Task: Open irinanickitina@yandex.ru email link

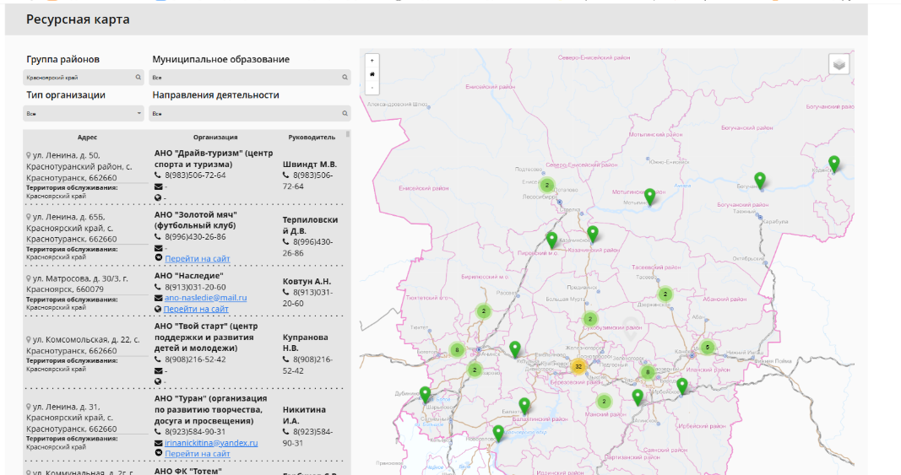Action: (211, 443)
